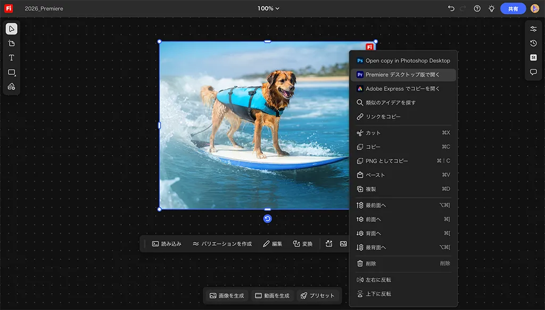Click the 画像を生成 button
The height and width of the screenshot is (310, 545).
227,296
